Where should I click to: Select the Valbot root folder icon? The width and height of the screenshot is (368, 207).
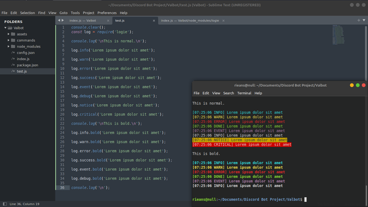tap(10, 28)
